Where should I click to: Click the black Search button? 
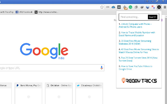(152, 17)
